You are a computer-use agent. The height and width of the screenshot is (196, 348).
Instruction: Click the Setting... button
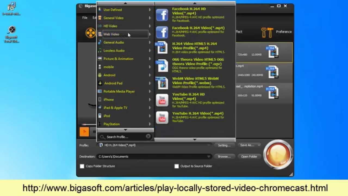tap(224, 145)
